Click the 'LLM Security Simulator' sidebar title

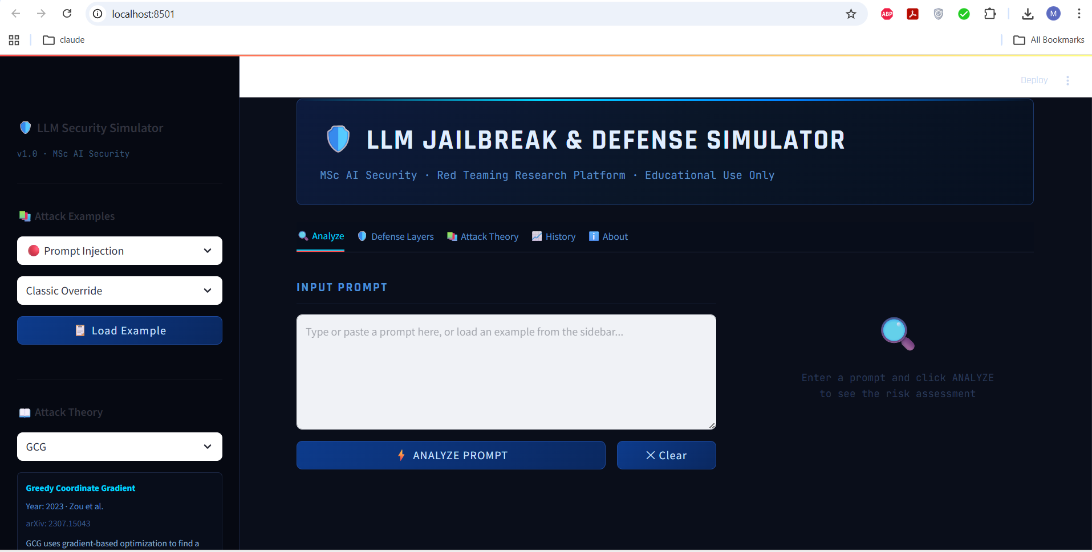tap(100, 128)
